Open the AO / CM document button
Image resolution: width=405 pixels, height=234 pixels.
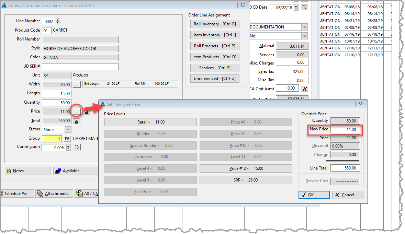coord(87,194)
